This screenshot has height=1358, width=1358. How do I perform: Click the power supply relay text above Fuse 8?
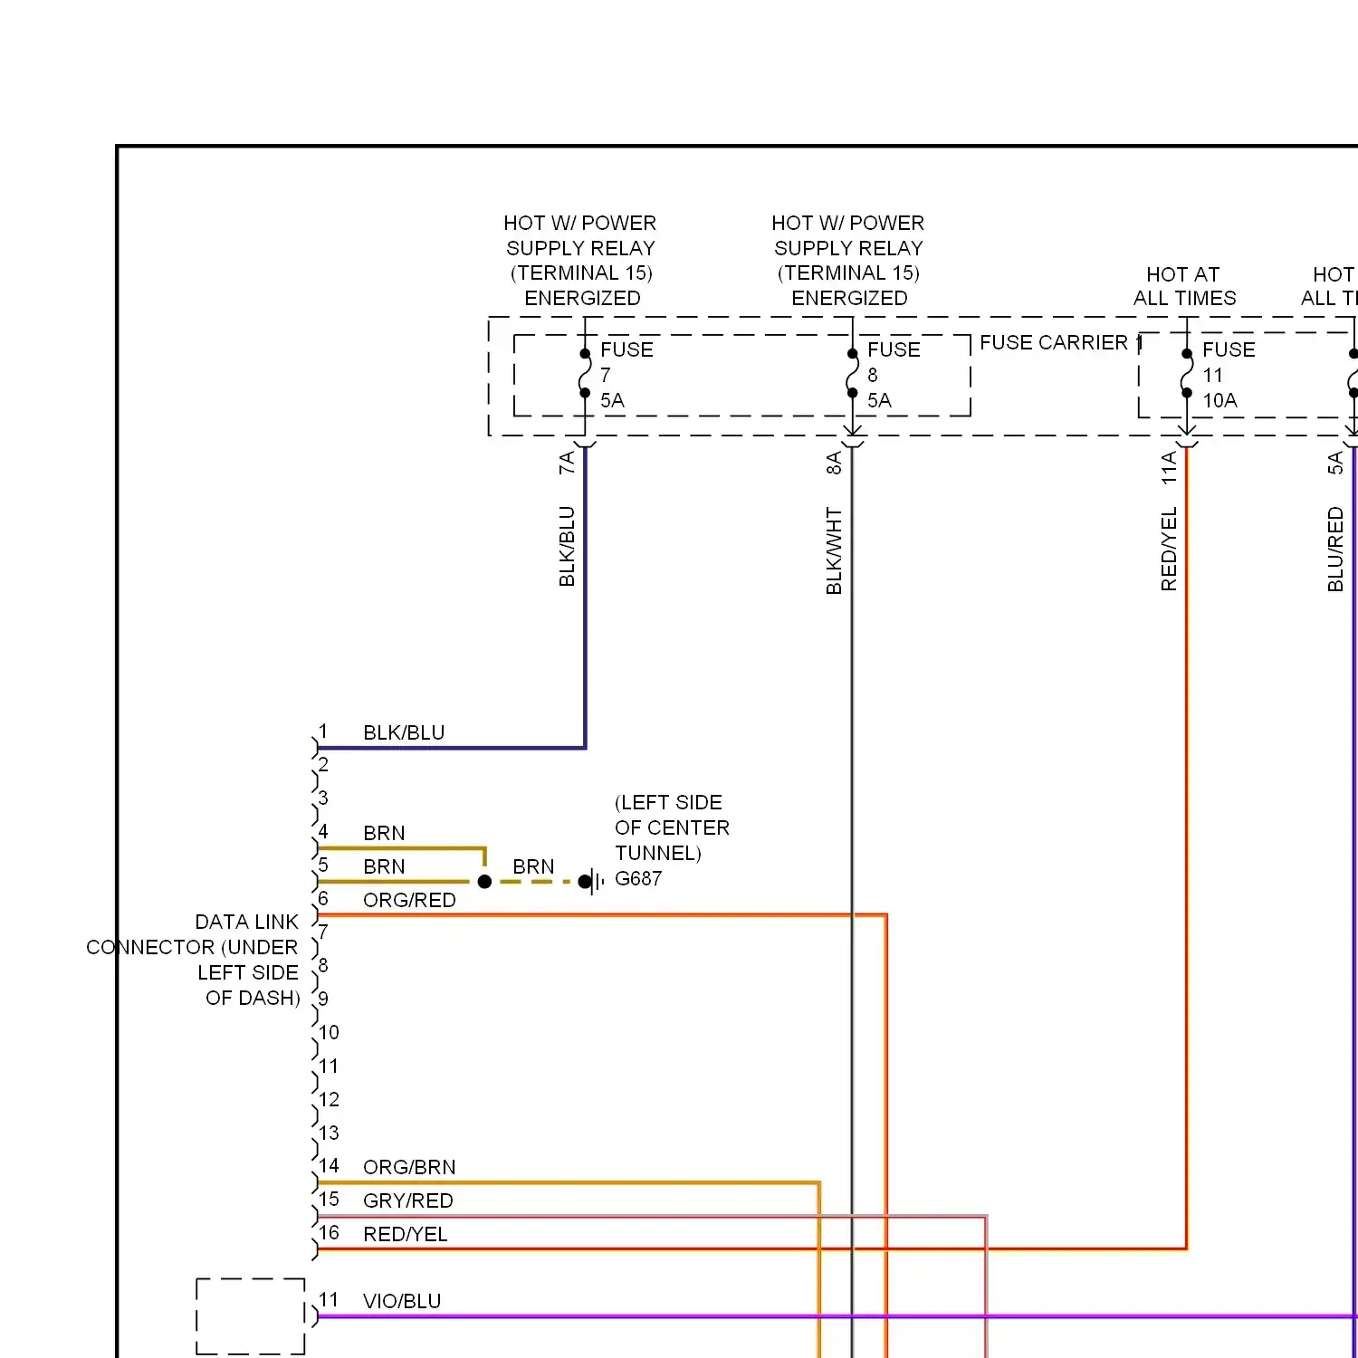(848, 260)
